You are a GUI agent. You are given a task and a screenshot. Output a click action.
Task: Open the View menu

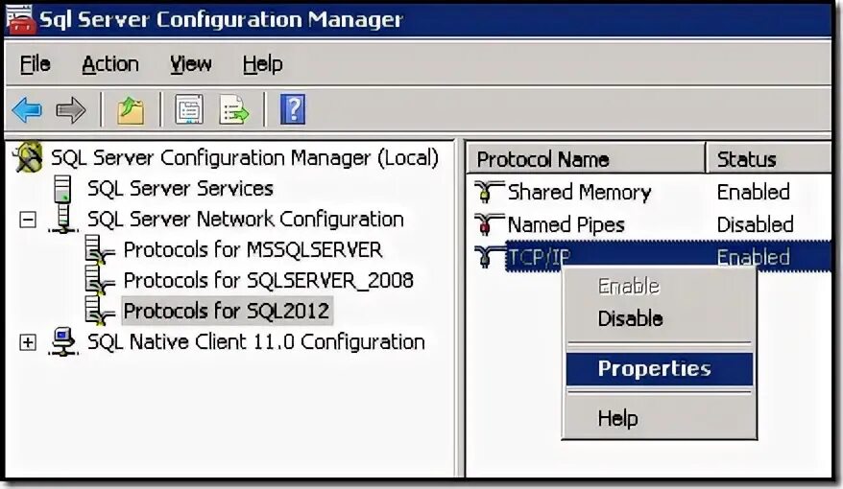click(x=190, y=64)
